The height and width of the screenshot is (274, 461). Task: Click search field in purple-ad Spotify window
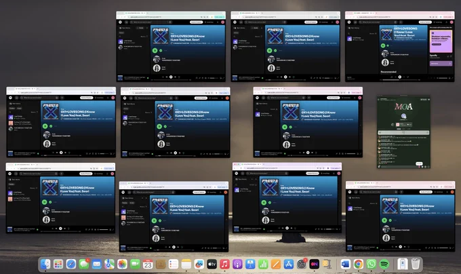(380, 22)
